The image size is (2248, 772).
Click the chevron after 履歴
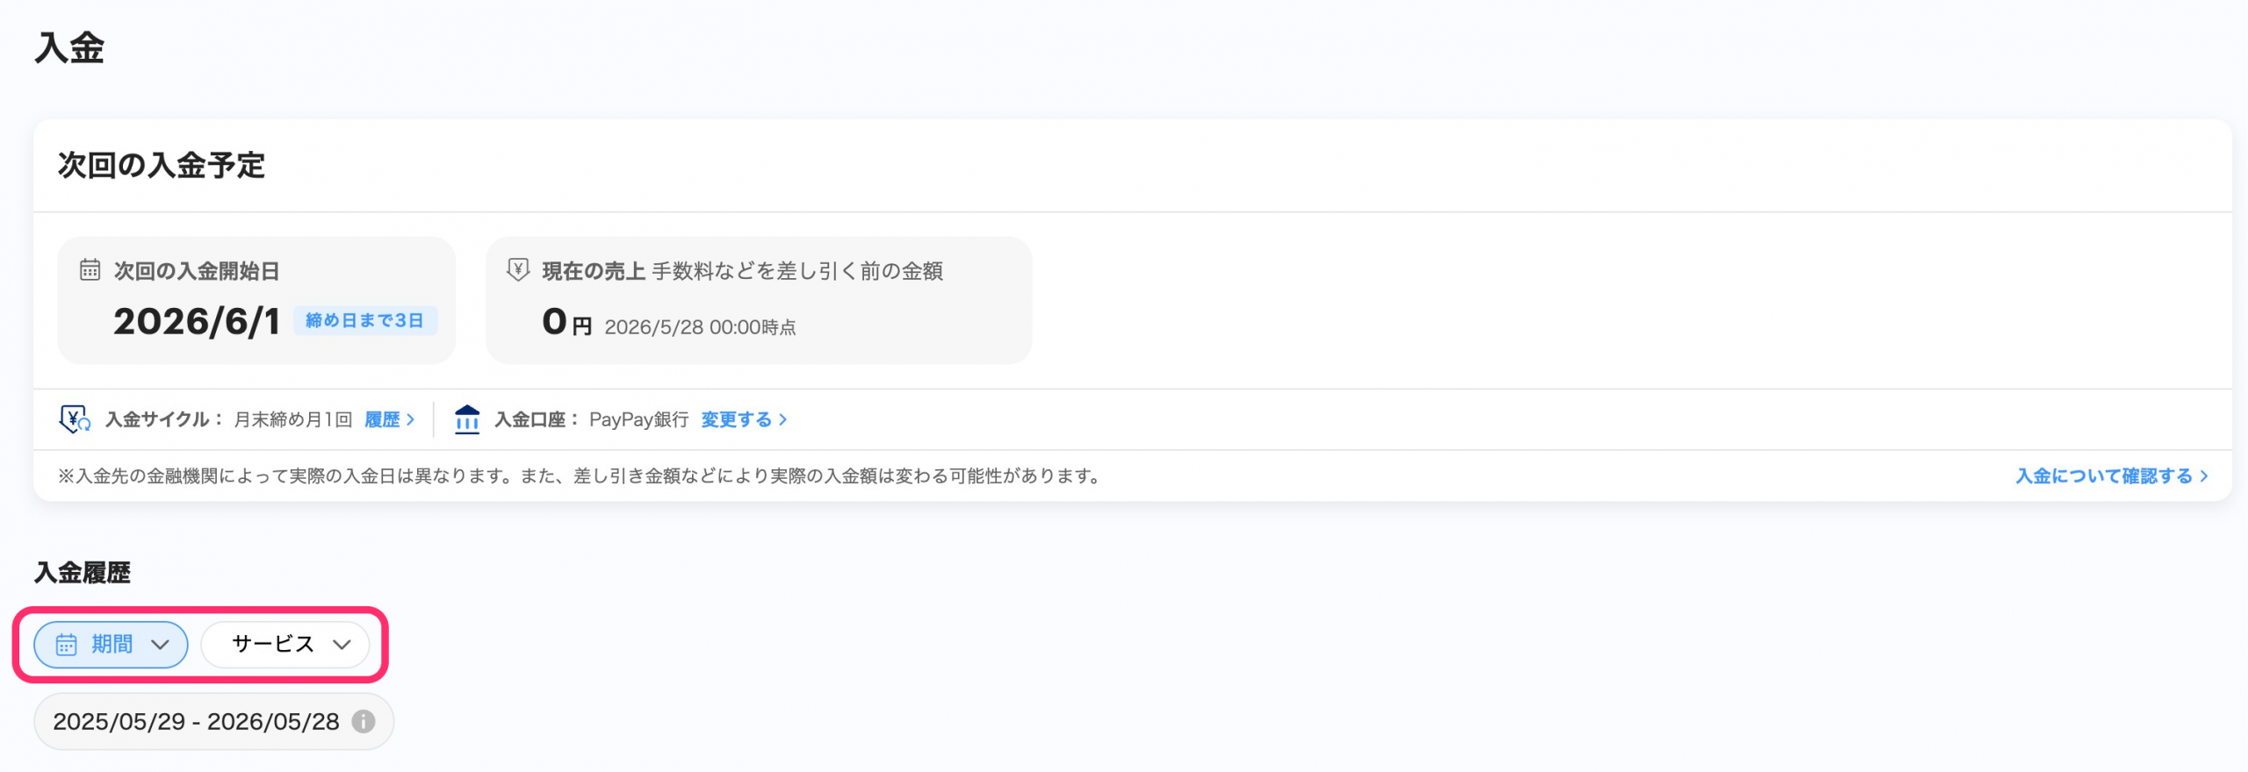(x=410, y=419)
